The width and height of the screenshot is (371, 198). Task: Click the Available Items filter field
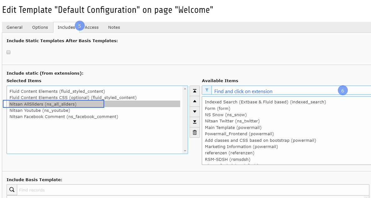click(291, 90)
